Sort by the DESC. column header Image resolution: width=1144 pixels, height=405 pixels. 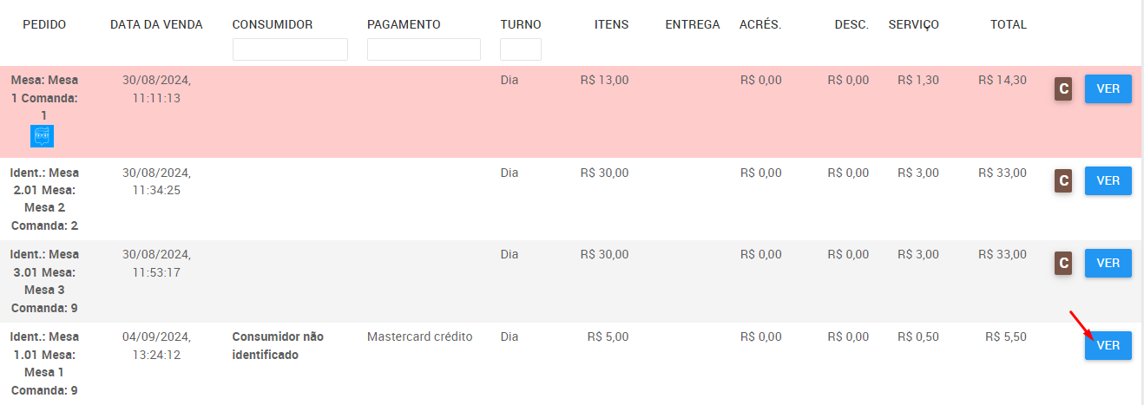point(851,24)
